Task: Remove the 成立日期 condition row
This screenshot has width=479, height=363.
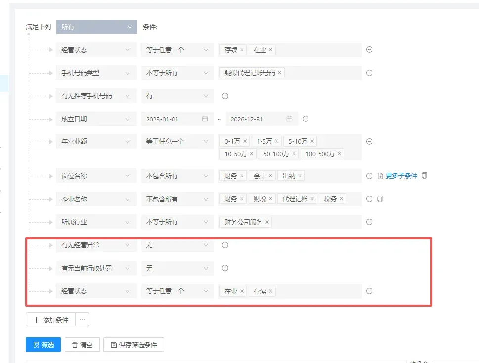Action: [305, 119]
